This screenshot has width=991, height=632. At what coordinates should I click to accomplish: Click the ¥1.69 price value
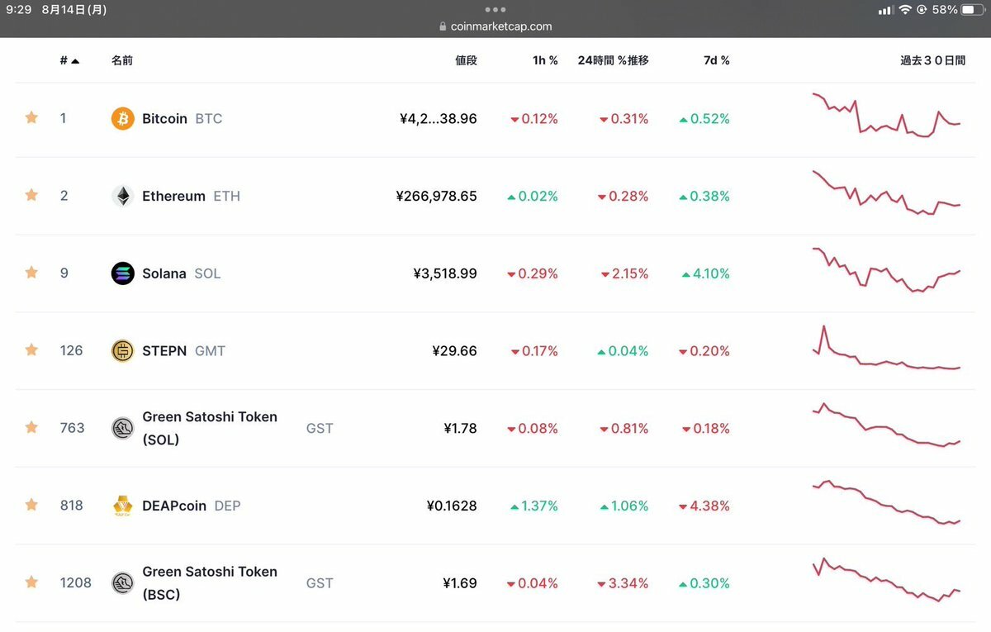point(460,583)
